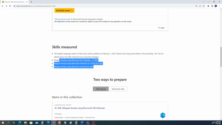Open the Mail app from taskbar

point(37,123)
